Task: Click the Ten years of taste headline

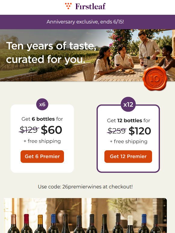Action: pos(51,52)
